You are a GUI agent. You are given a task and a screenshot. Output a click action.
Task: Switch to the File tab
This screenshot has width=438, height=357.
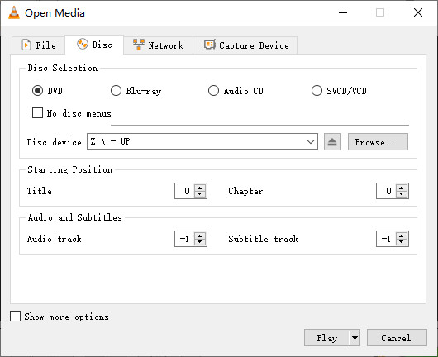(39, 45)
